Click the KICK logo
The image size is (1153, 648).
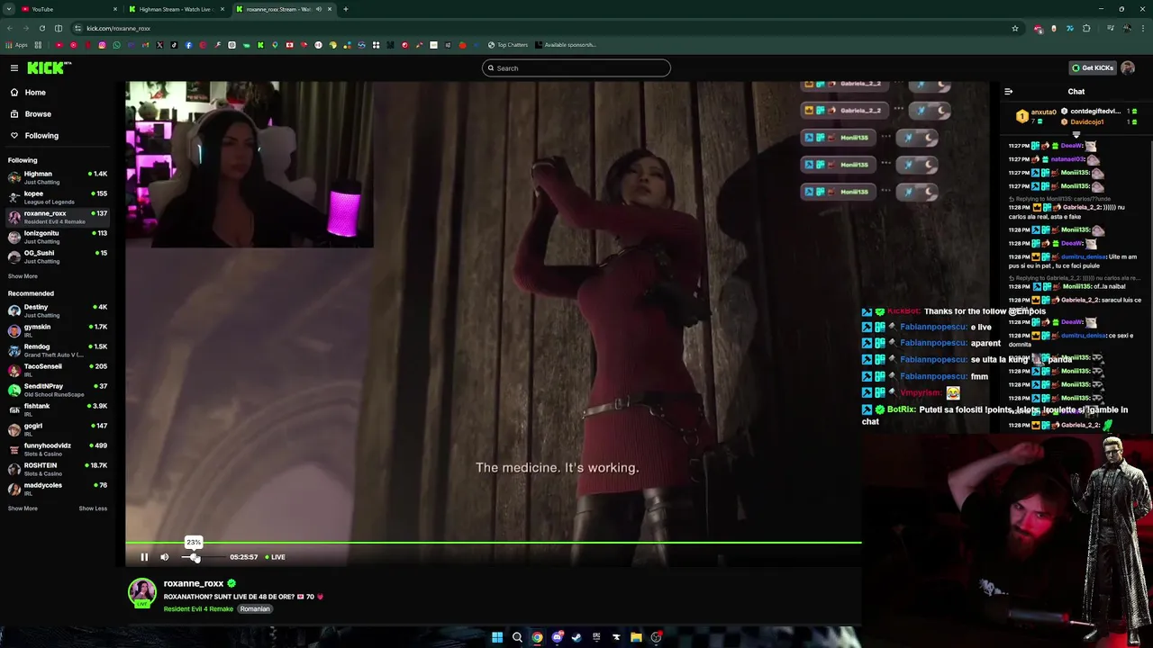pyautogui.click(x=48, y=67)
